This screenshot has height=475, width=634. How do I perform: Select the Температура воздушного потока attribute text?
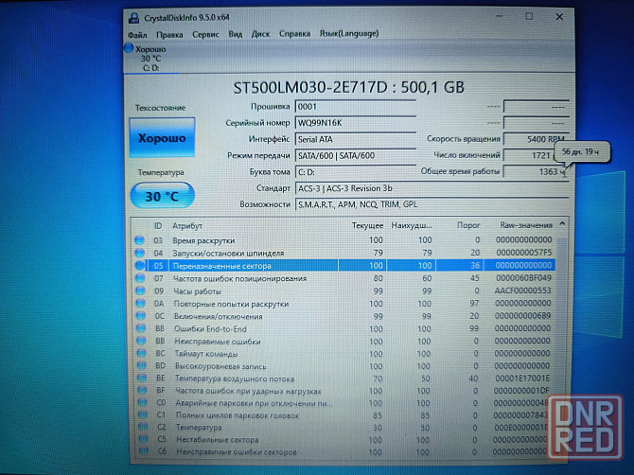[x=235, y=378]
